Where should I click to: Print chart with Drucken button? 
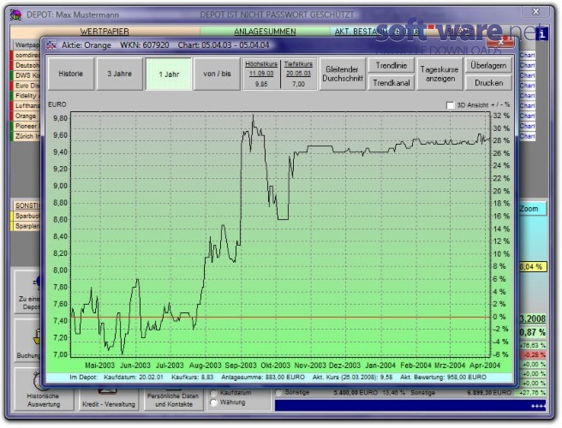[488, 83]
